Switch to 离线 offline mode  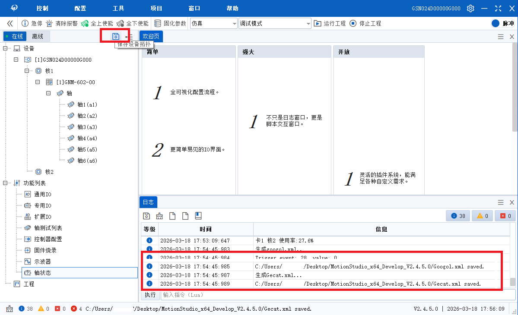pos(38,37)
